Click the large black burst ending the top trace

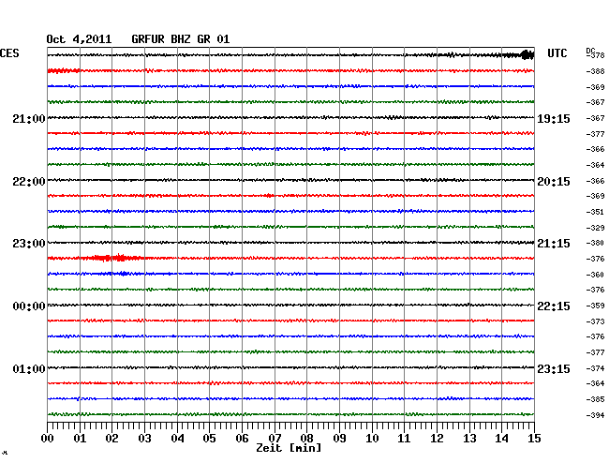(x=527, y=54)
